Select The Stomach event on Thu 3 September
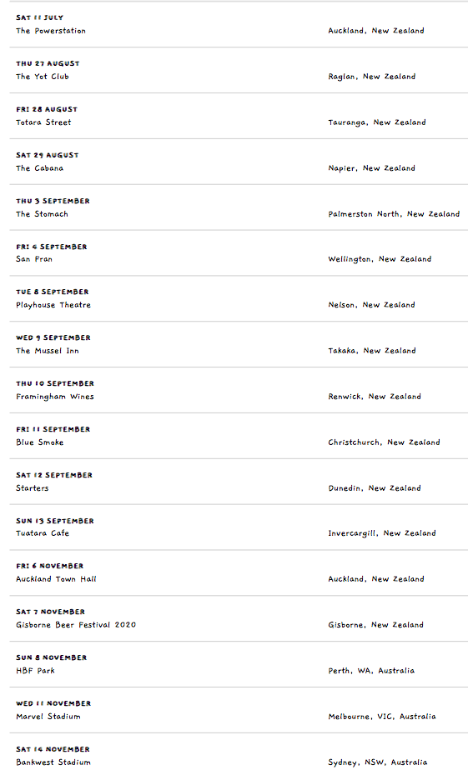The image size is (468, 775). coord(42,214)
